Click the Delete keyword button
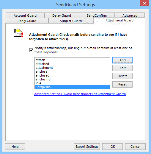Image resolution: width=151 pixels, height=154 pixels. 122,76
